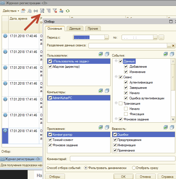Switch to the Данные tab
Viewport: 176px width, 179px height.
(x=75, y=28)
